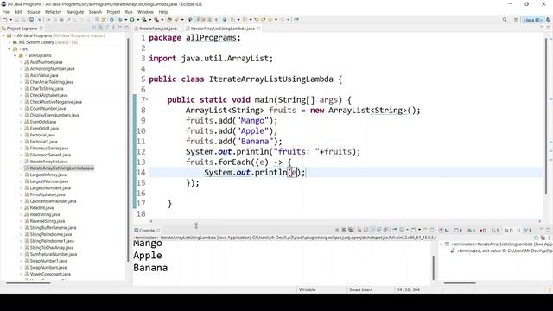
Task: Expand the AddNumber.java tree arrow
Action: (x=21, y=62)
